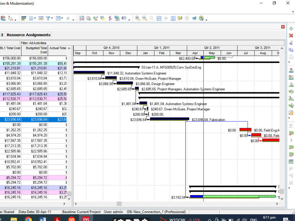The width and height of the screenshot is (295, 221).
Task: Open the Bars formatting tool
Action: (24, 18)
